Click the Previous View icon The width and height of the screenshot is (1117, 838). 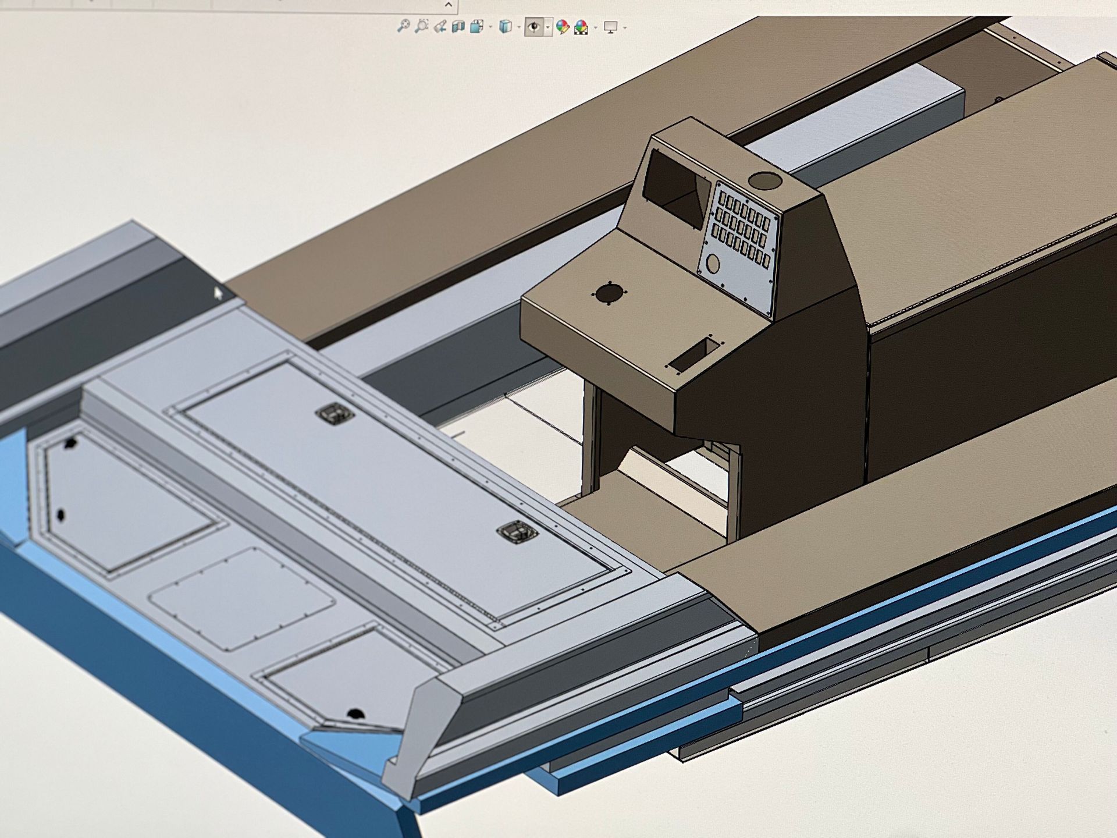click(x=441, y=26)
